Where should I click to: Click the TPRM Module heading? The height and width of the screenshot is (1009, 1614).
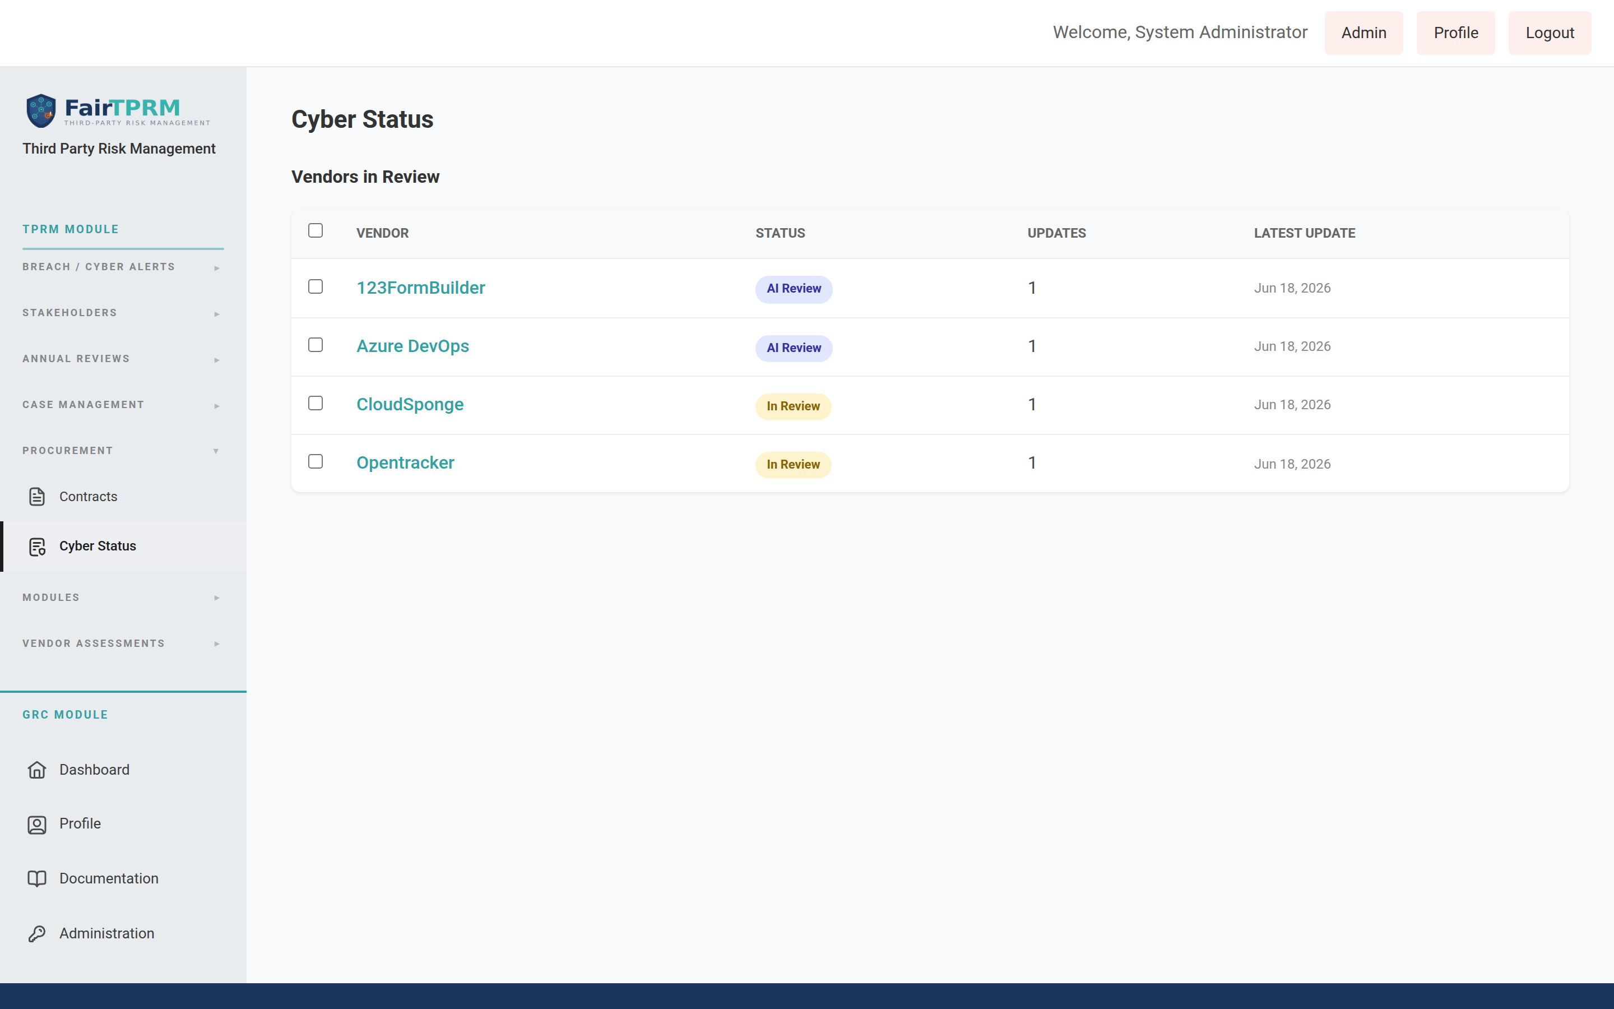[x=71, y=230]
